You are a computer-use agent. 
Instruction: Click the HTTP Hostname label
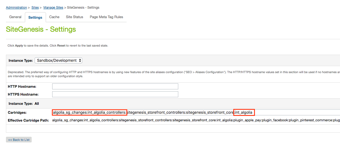click(x=22, y=86)
